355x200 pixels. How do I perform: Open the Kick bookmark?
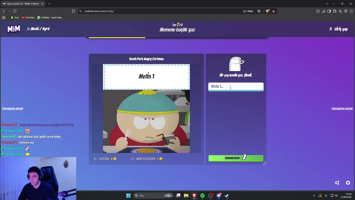(x=15, y=17)
